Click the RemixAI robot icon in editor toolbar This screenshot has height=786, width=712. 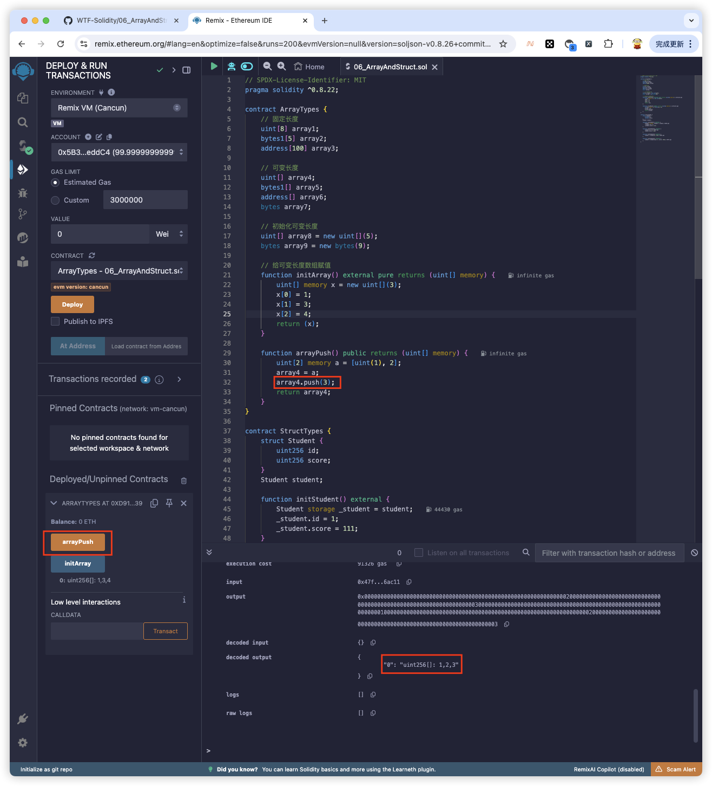point(232,66)
